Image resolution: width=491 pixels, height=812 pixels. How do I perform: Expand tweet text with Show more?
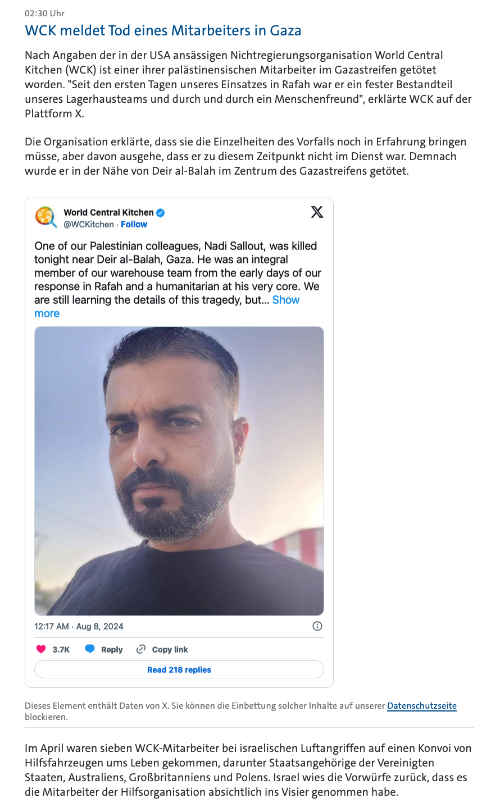click(x=285, y=300)
